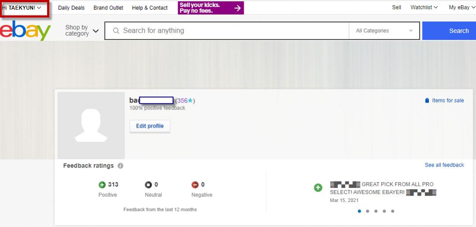Click the profile avatar placeholder image
Viewport: 476px width, 227px height.
pos(91,125)
